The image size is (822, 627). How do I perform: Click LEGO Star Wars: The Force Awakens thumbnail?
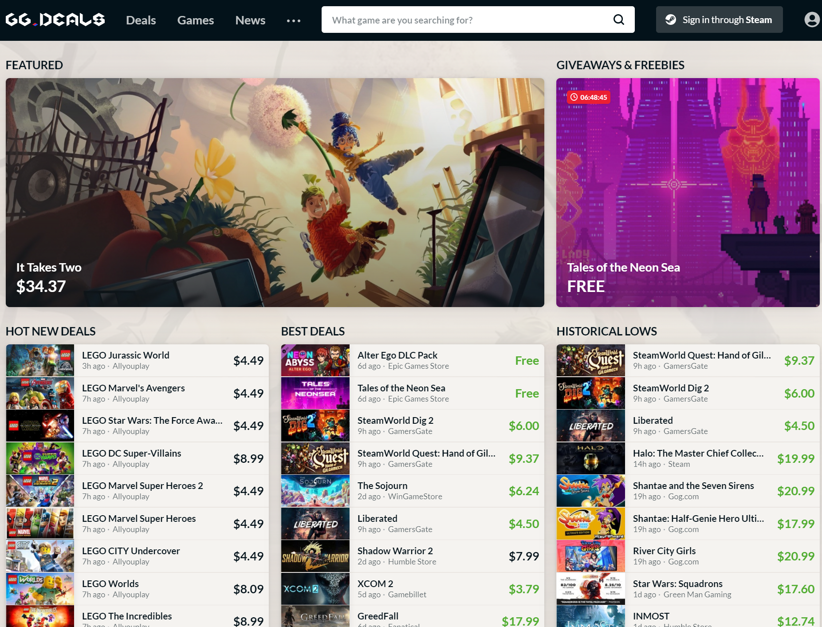(x=40, y=426)
